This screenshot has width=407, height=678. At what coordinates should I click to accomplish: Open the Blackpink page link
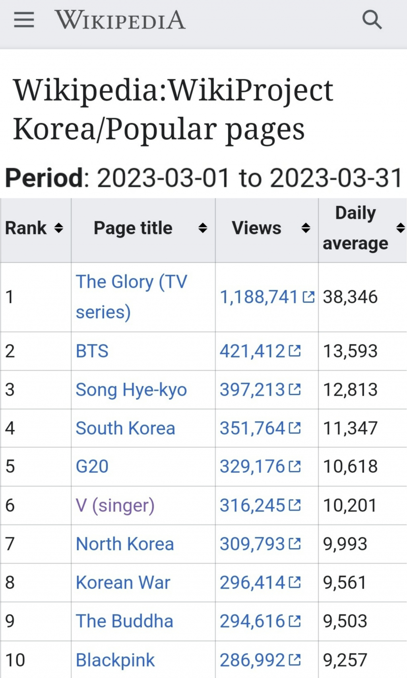115,660
